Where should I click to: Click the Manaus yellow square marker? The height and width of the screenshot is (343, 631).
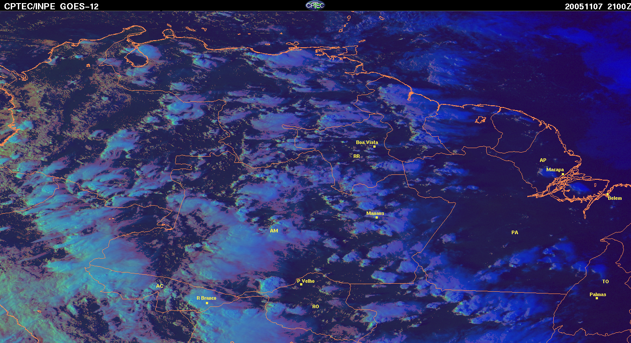376,217
